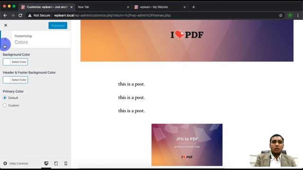
Task: Click the I Love PDF header logo
Action: tap(187, 34)
